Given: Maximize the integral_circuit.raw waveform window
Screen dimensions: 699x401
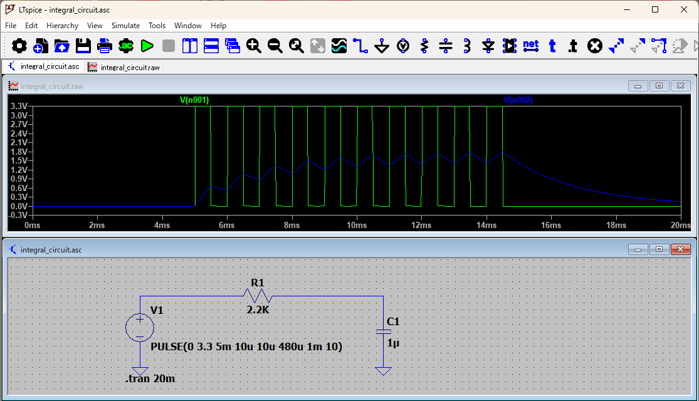Looking at the screenshot, I should tap(659, 86).
